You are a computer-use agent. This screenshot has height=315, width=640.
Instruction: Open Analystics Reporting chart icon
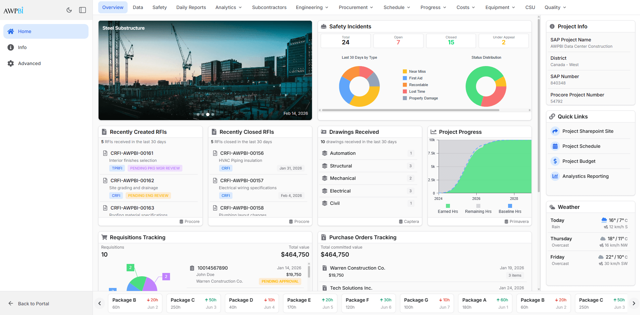(555, 176)
